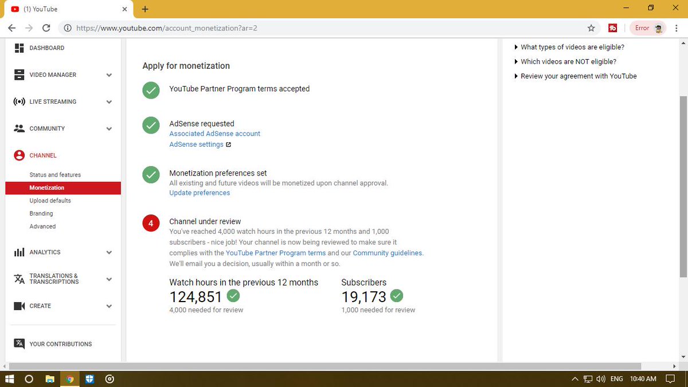Open the Associated AdSense account link
This screenshot has height=387, width=688.
click(x=214, y=134)
